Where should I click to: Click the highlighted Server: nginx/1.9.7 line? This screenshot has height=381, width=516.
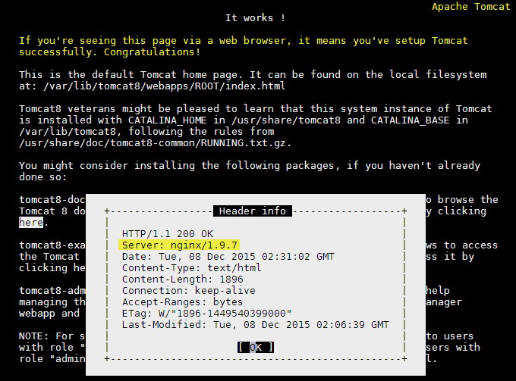tap(180, 245)
